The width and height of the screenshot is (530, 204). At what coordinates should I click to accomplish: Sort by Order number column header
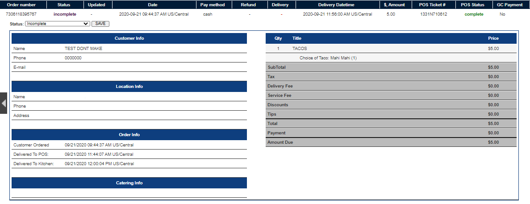click(x=21, y=5)
